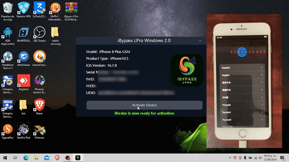
Task: Launch UnlockTool desktop shortcut
Action: pos(39,59)
